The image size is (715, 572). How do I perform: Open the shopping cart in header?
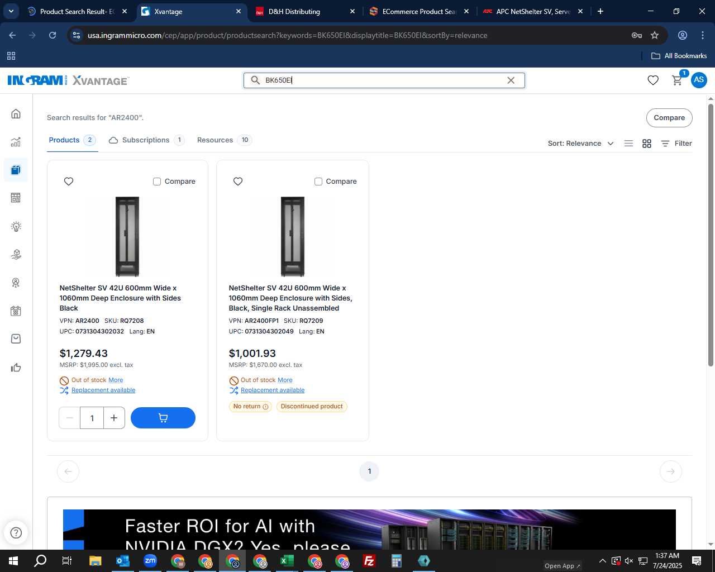click(x=677, y=80)
